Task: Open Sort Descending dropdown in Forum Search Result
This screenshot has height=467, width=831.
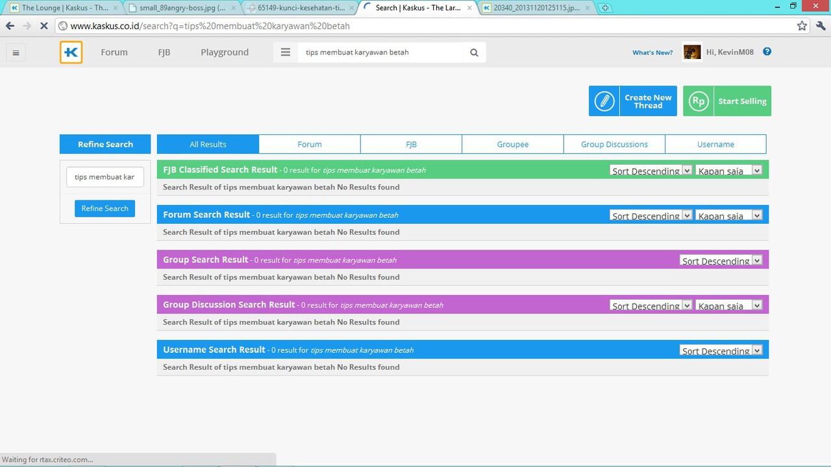Action: [651, 215]
